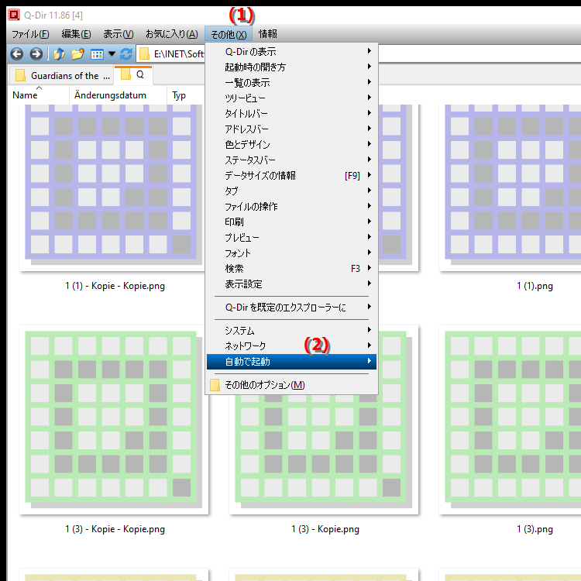Open the 情報 menu

click(x=267, y=34)
